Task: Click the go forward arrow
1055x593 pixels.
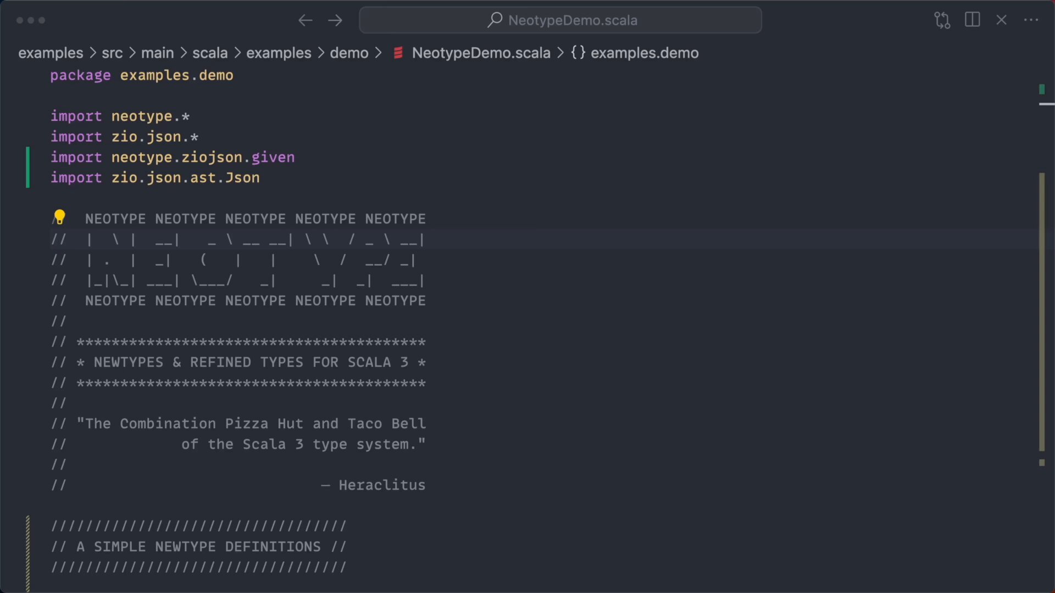Action: (x=335, y=20)
